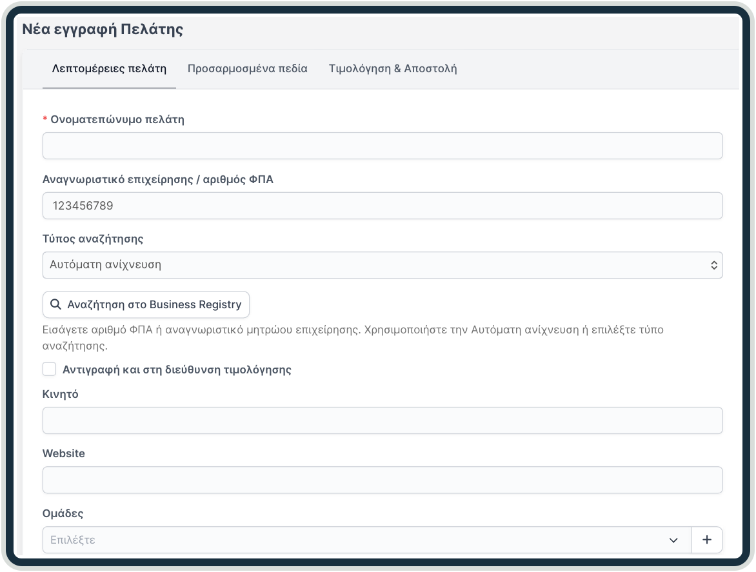Click the Κινητό field label

60,394
